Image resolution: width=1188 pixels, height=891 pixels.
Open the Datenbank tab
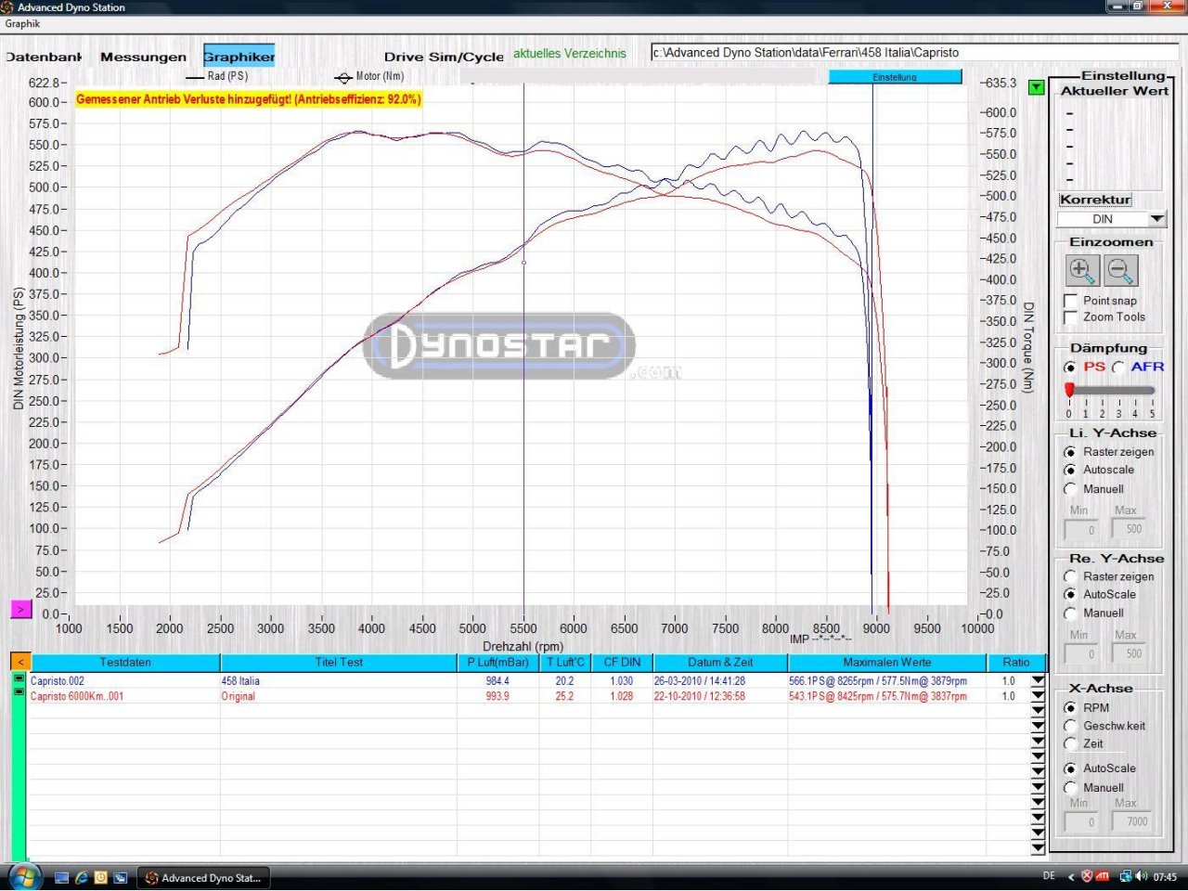click(44, 57)
